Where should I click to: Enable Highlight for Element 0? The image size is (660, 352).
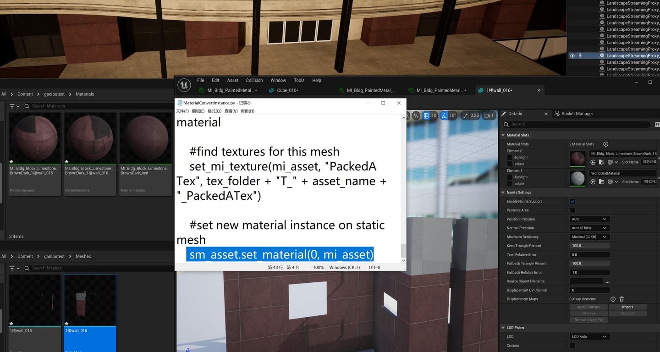pyautogui.click(x=510, y=157)
